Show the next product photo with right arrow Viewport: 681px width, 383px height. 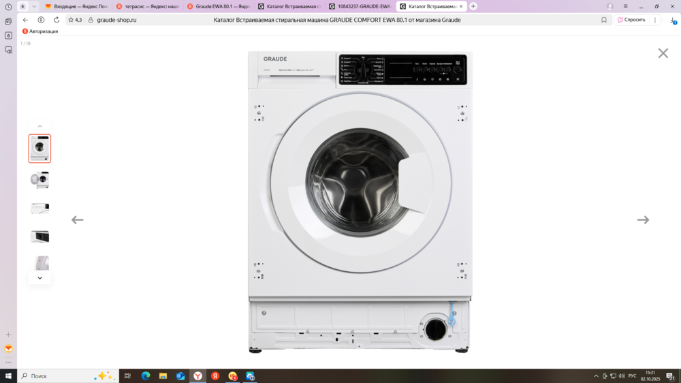click(x=643, y=219)
